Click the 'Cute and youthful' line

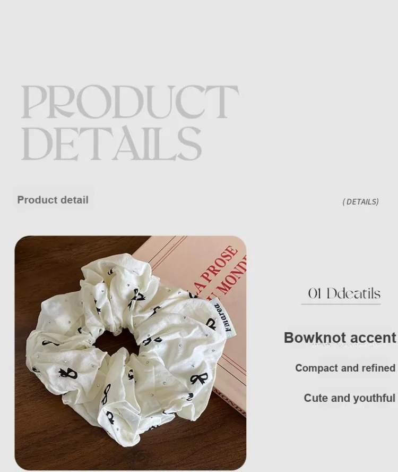point(349,398)
